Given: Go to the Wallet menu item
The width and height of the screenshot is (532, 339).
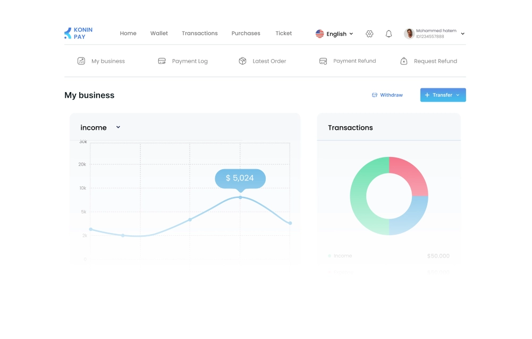Looking at the screenshot, I should [159, 33].
